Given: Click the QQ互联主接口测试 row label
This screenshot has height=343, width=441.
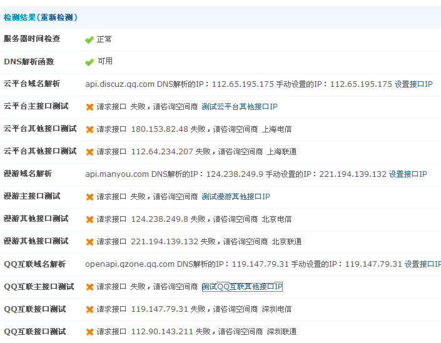Looking at the screenshot, I should (39, 287).
